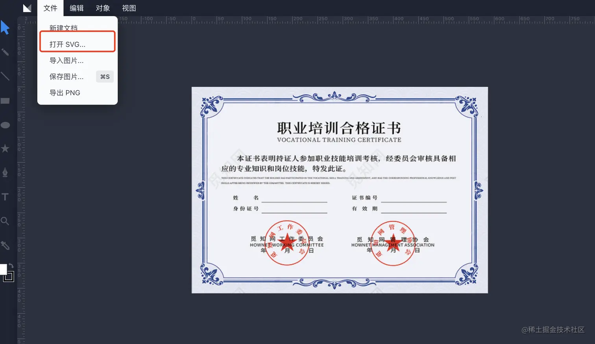
Task: Choose 导出 PNG menu entry
Action: coord(78,92)
